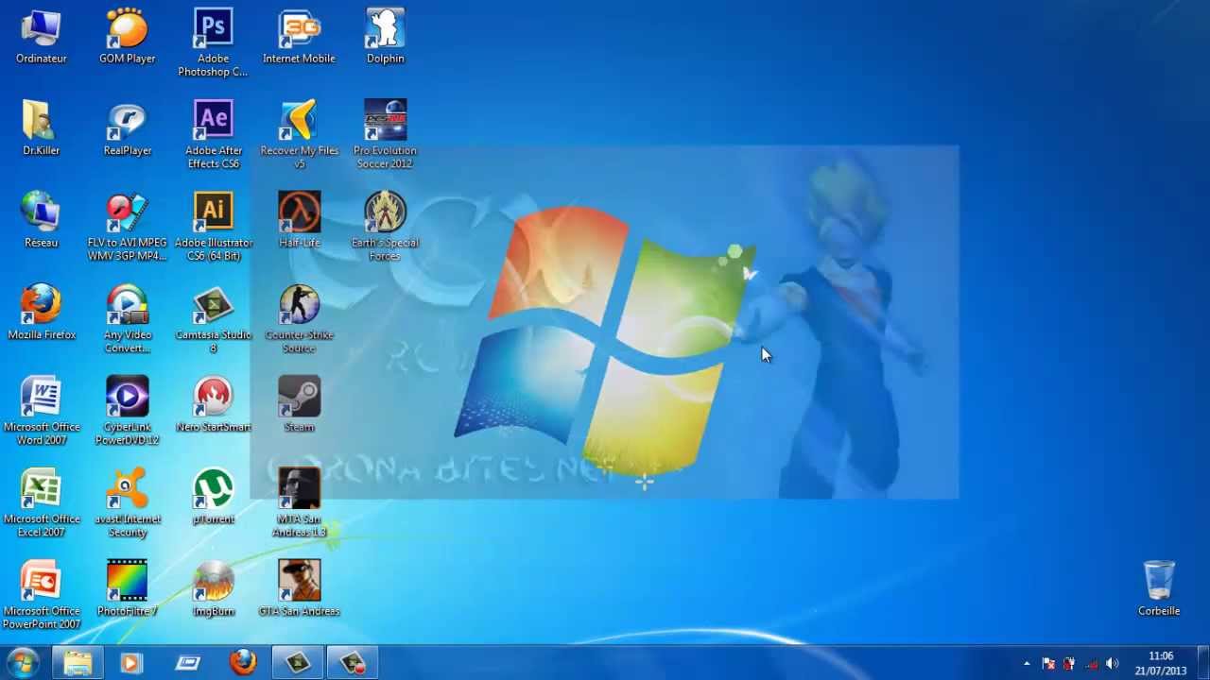Select the Microsoft Office Word 2007 icon
The image size is (1210, 680).
coord(41,412)
